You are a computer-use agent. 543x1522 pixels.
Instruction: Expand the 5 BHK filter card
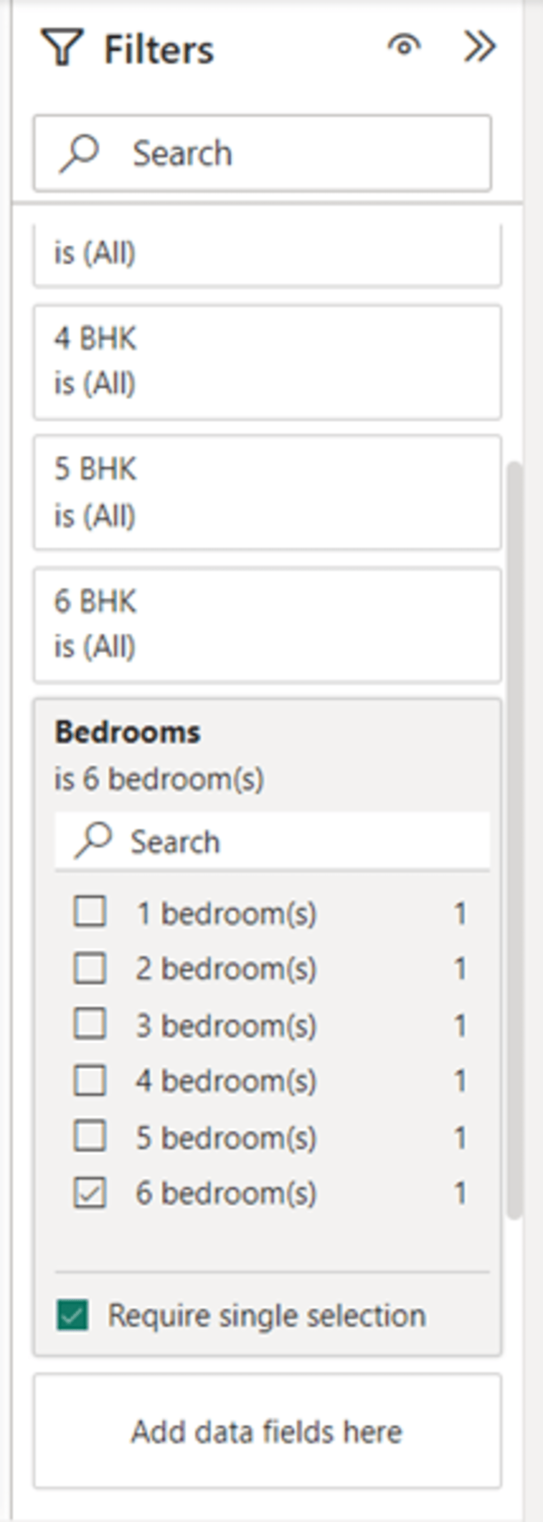(267, 492)
